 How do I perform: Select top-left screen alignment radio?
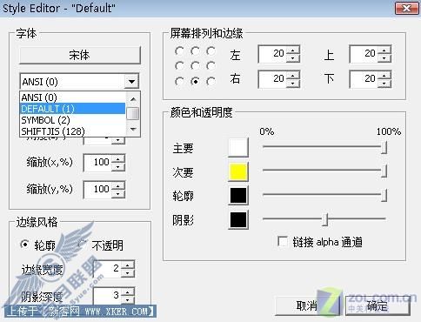tap(179, 51)
